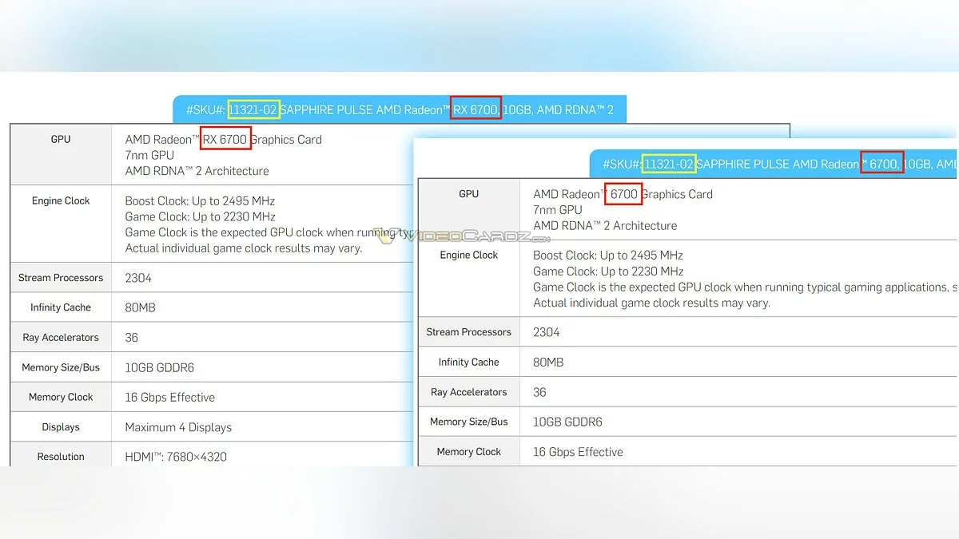Click 'AMD Radeon RX 6700 Graphics Card' in back table
Image resolution: width=959 pixels, height=539 pixels.
tap(224, 139)
